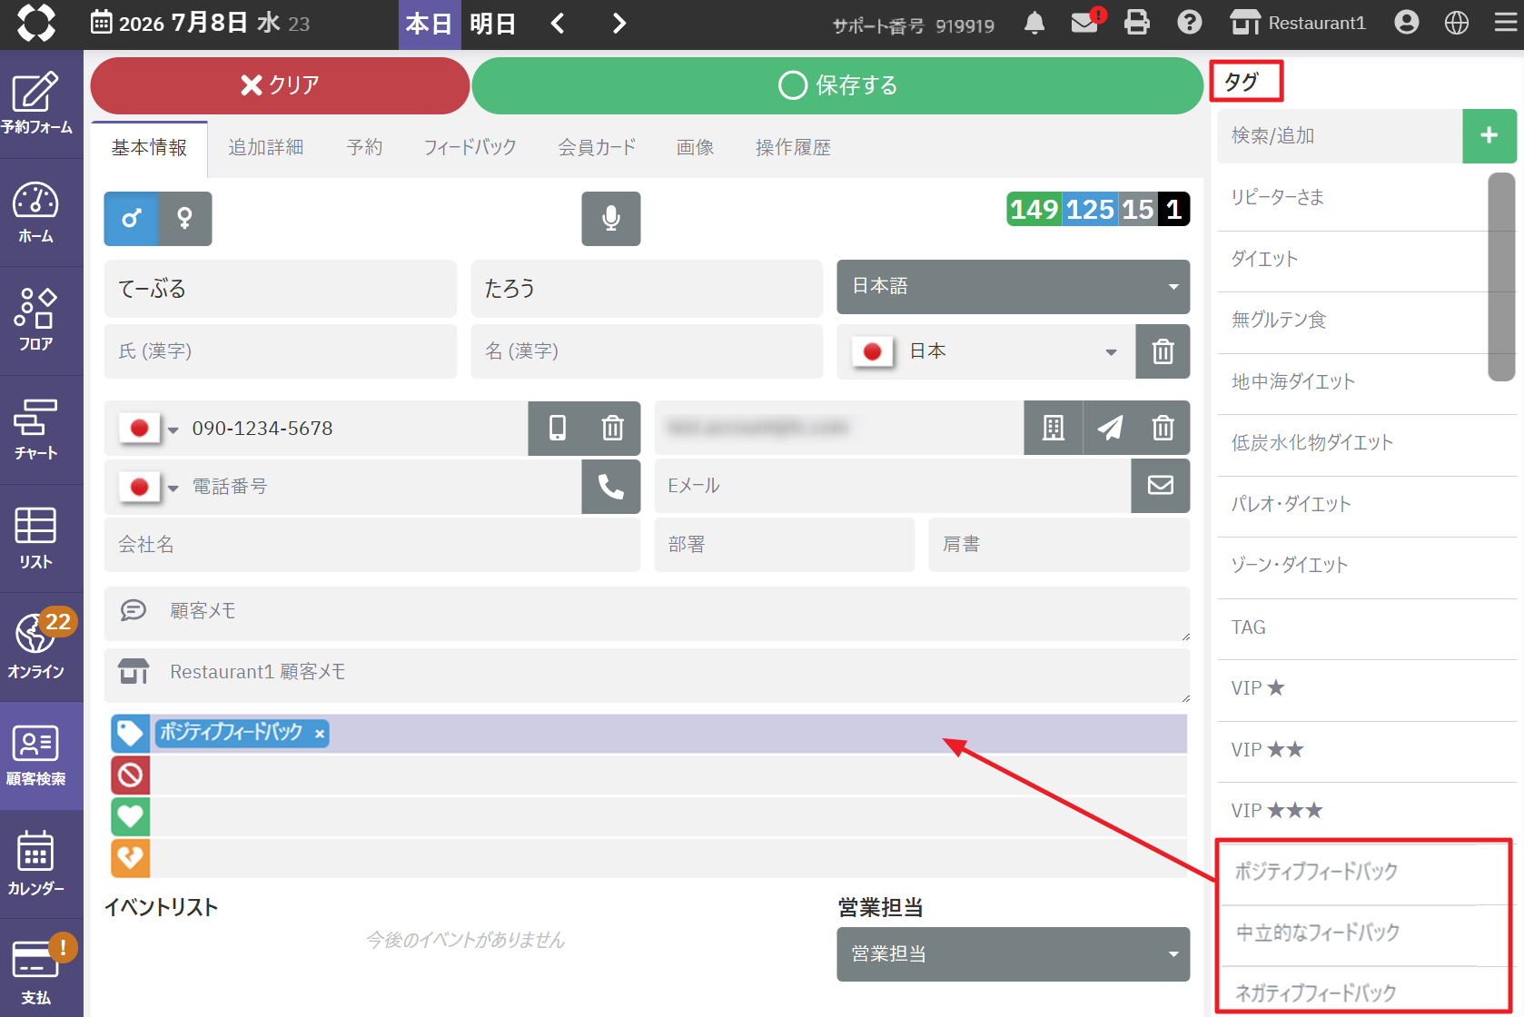Click the send paper-plane icon beside email
Screen dimensions: 1524x1017
tap(1110, 428)
